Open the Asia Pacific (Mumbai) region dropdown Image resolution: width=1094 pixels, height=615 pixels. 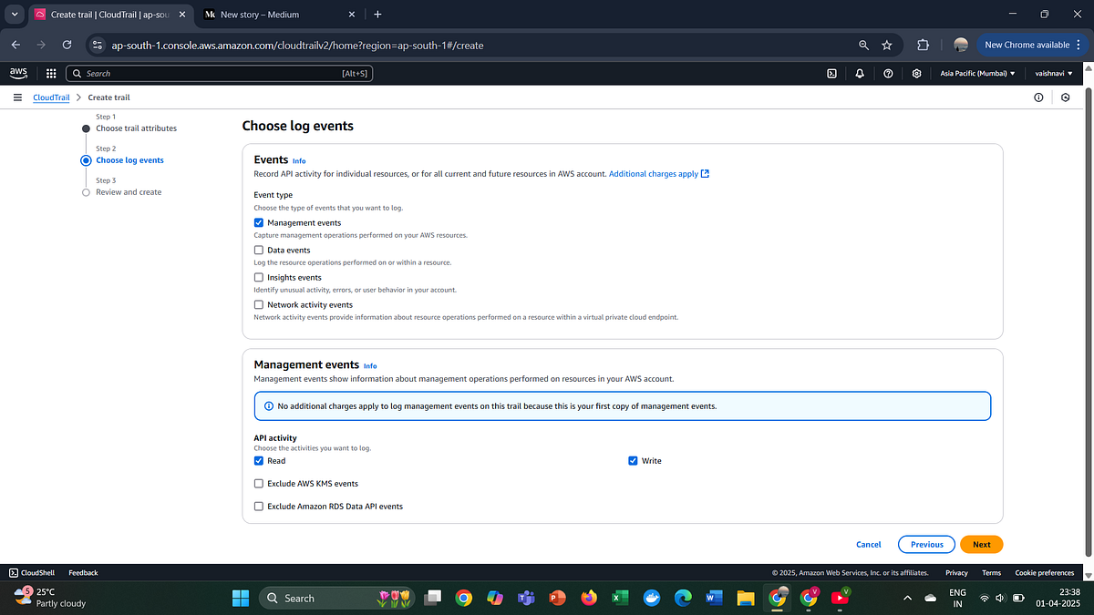coord(976,73)
